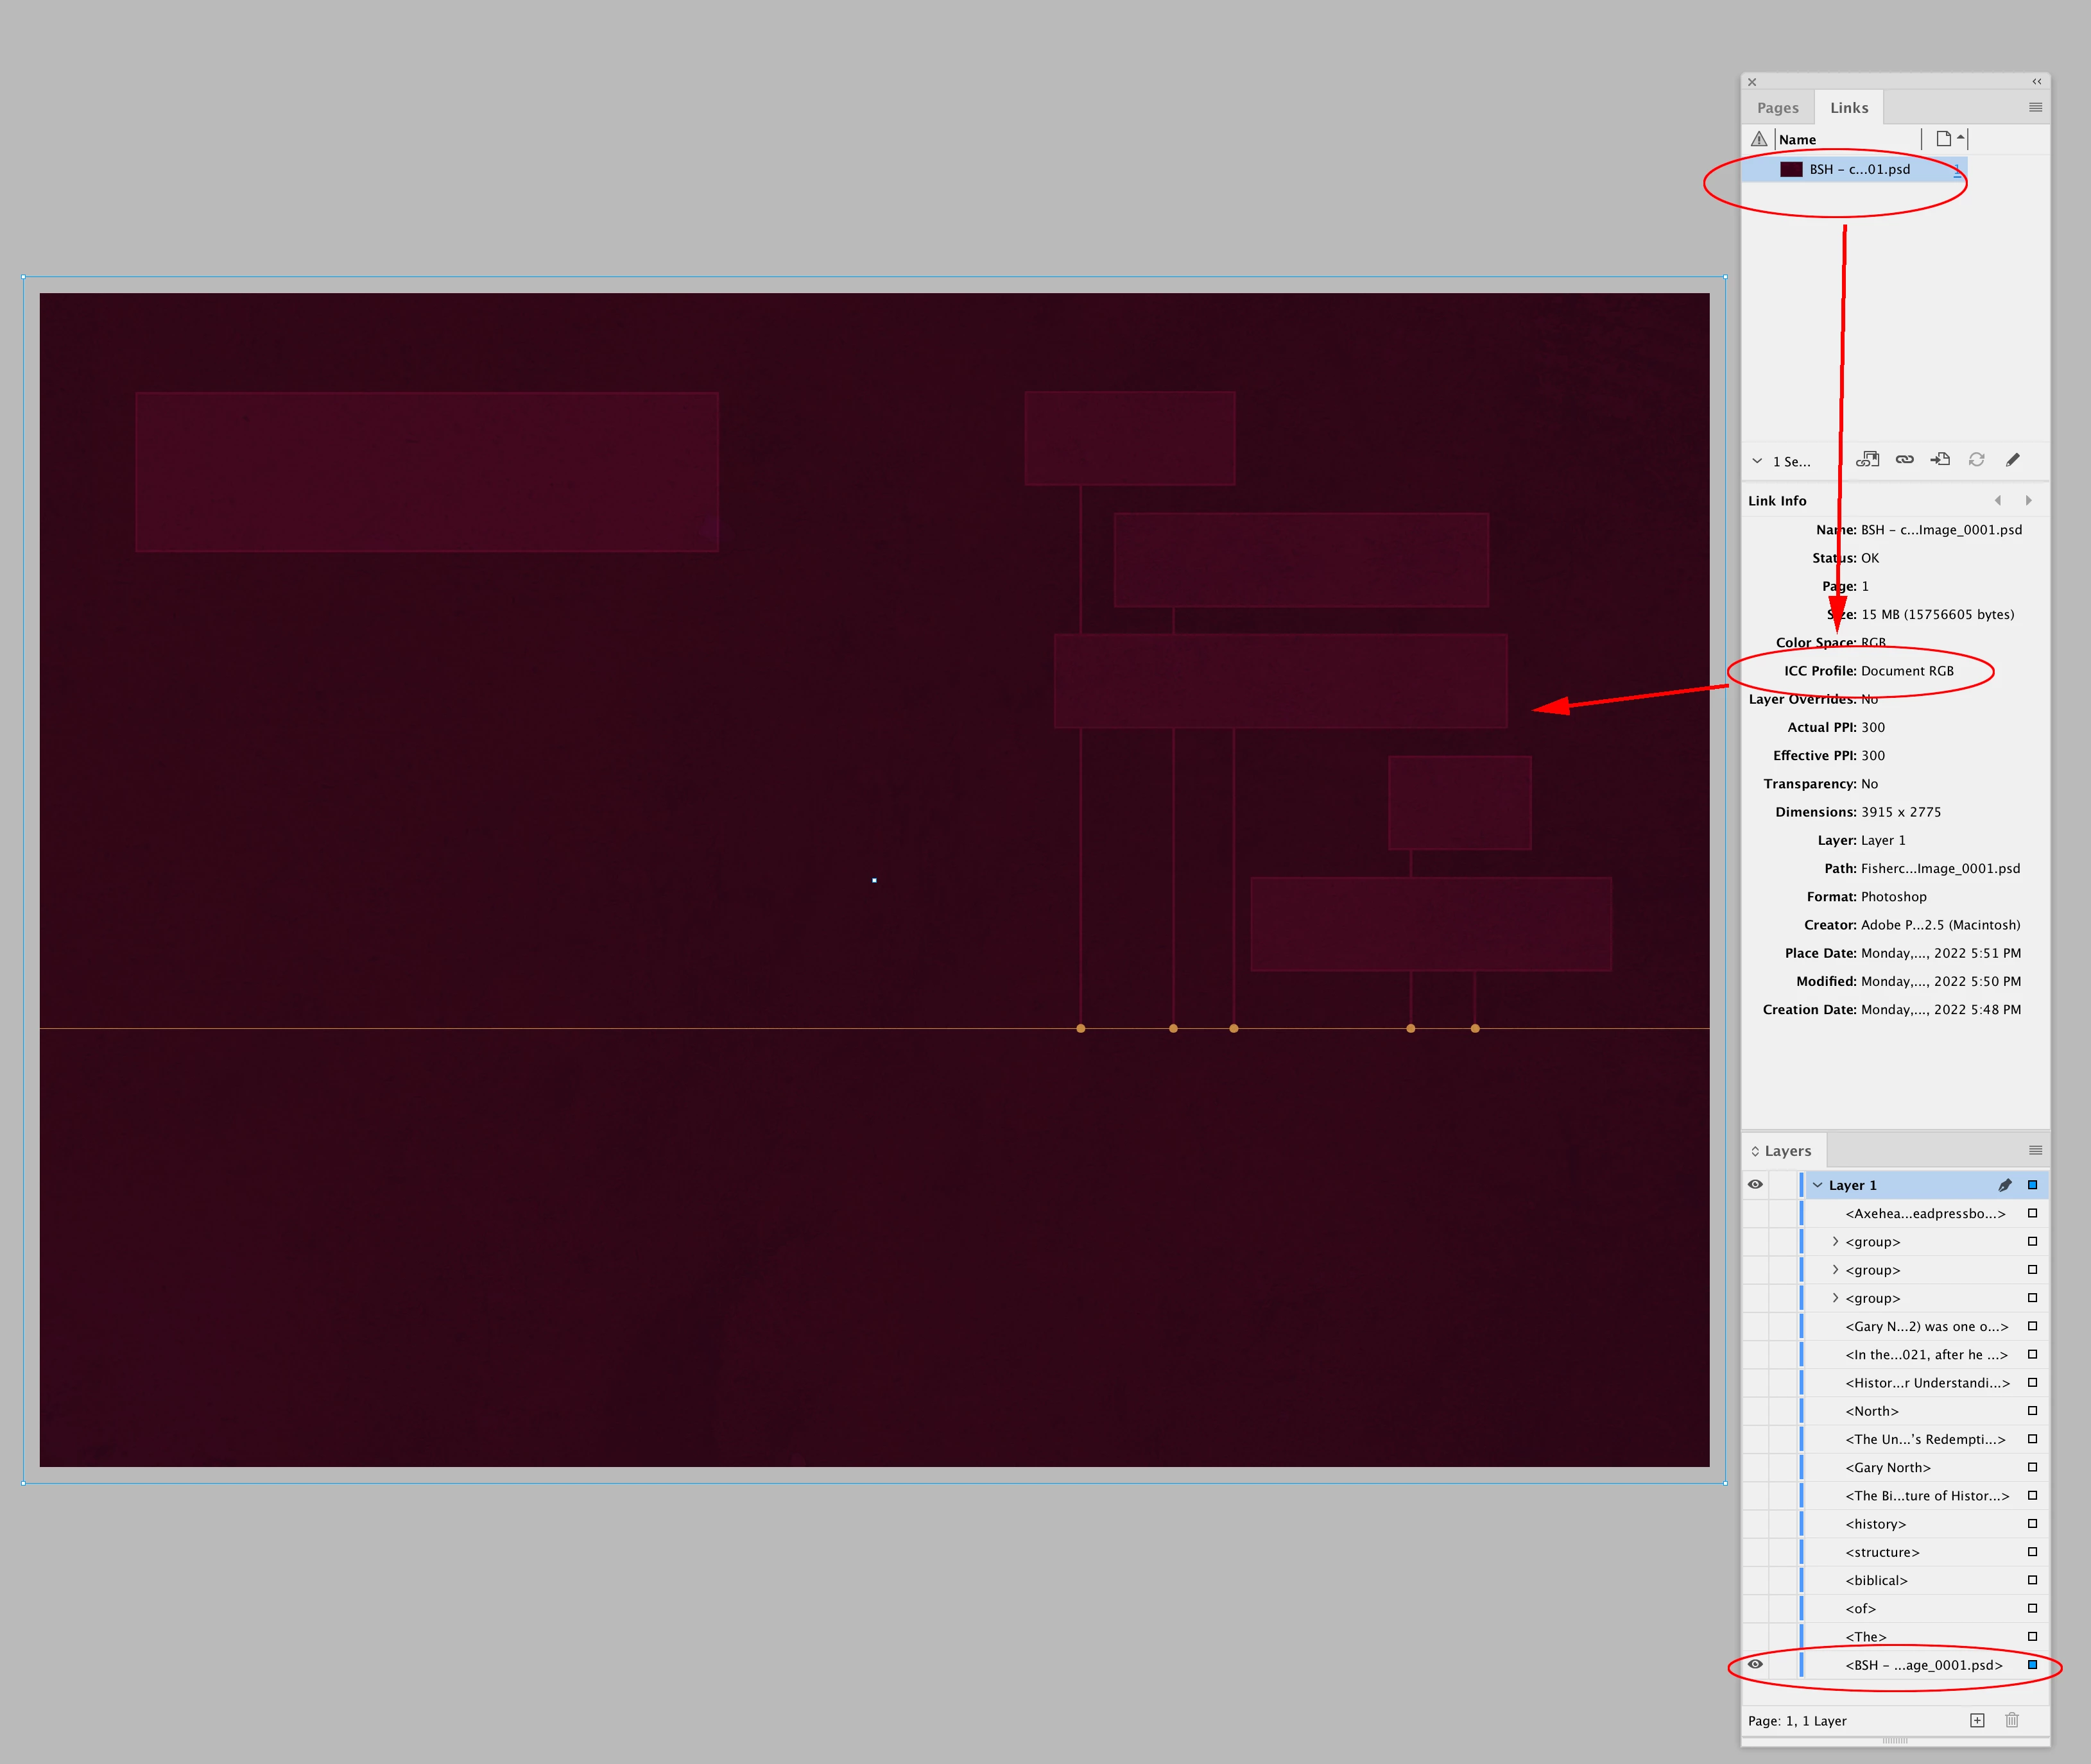2091x1764 pixels.
Task: Click the Update Link refresh icon
Action: click(1976, 459)
